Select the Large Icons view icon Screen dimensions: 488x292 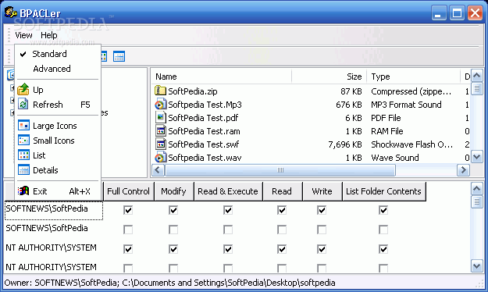[x=23, y=126]
